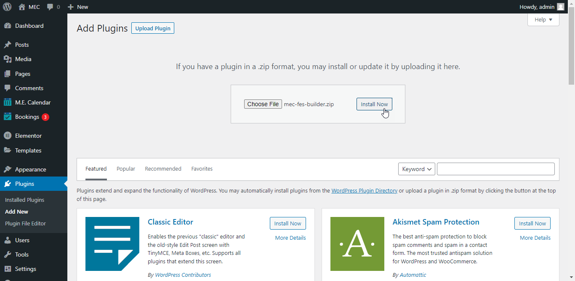The image size is (575, 281).
Task: Open the Media menu item
Action: (34, 59)
